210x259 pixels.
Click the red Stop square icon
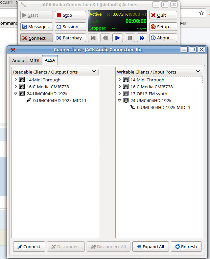click(59, 15)
